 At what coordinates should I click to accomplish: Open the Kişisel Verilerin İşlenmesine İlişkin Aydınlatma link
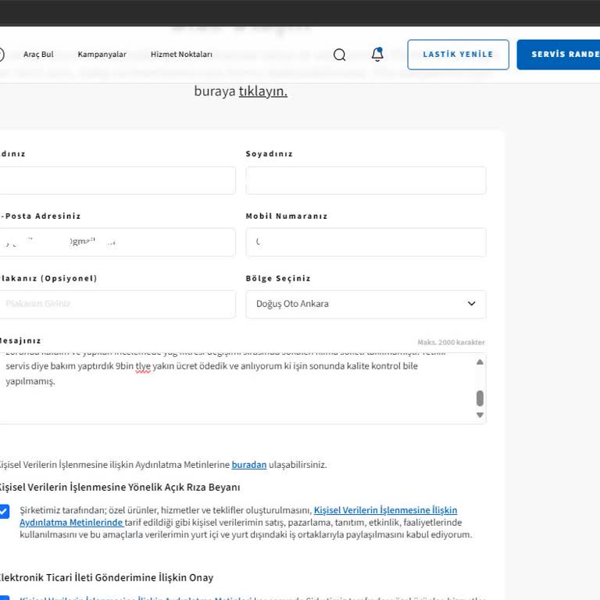click(x=385, y=510)
